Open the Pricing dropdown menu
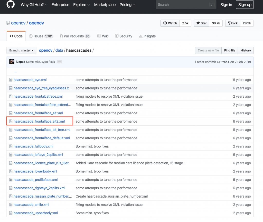263x222 pixels. pyautogui.click(x=127, y=5)
